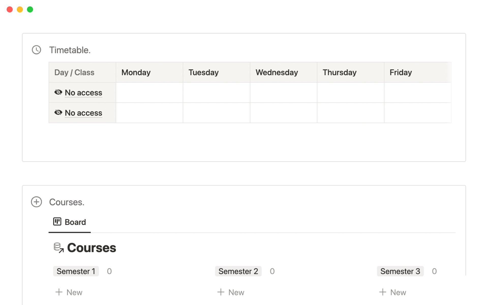This screenshot has width=488, height=305.
Task: Open the Courses database title
Action: point(91,248)
